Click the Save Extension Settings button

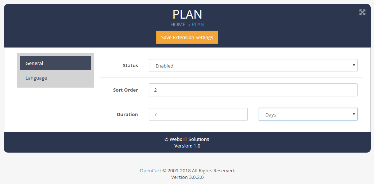[x=187, y=37]
